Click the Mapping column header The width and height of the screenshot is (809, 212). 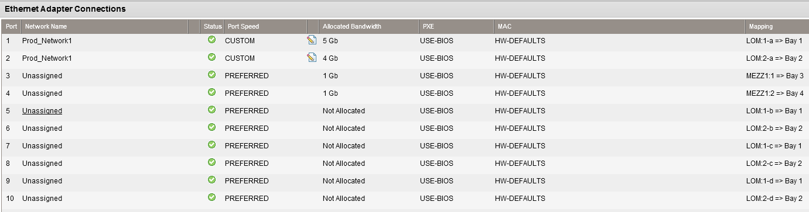[760, 26]
